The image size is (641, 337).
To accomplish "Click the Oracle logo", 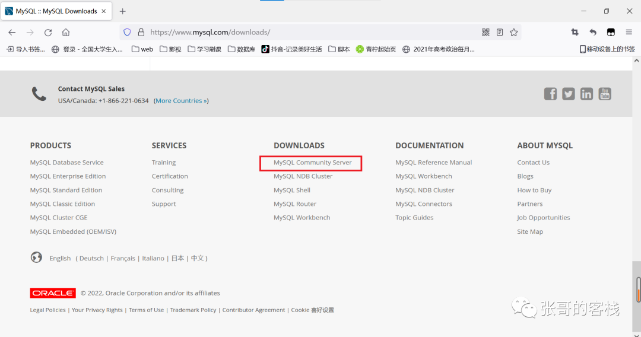I will point(53,293).
